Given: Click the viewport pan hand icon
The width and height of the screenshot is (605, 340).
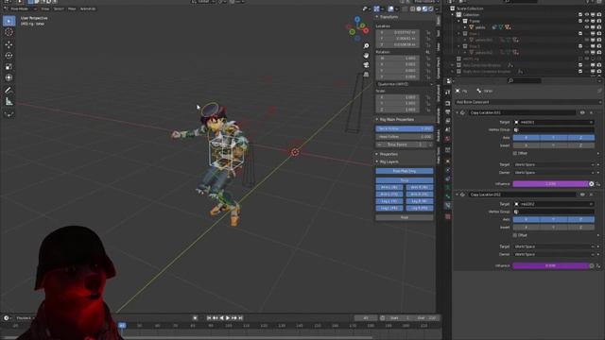Looking at the screenshot, I should (366, 56).
